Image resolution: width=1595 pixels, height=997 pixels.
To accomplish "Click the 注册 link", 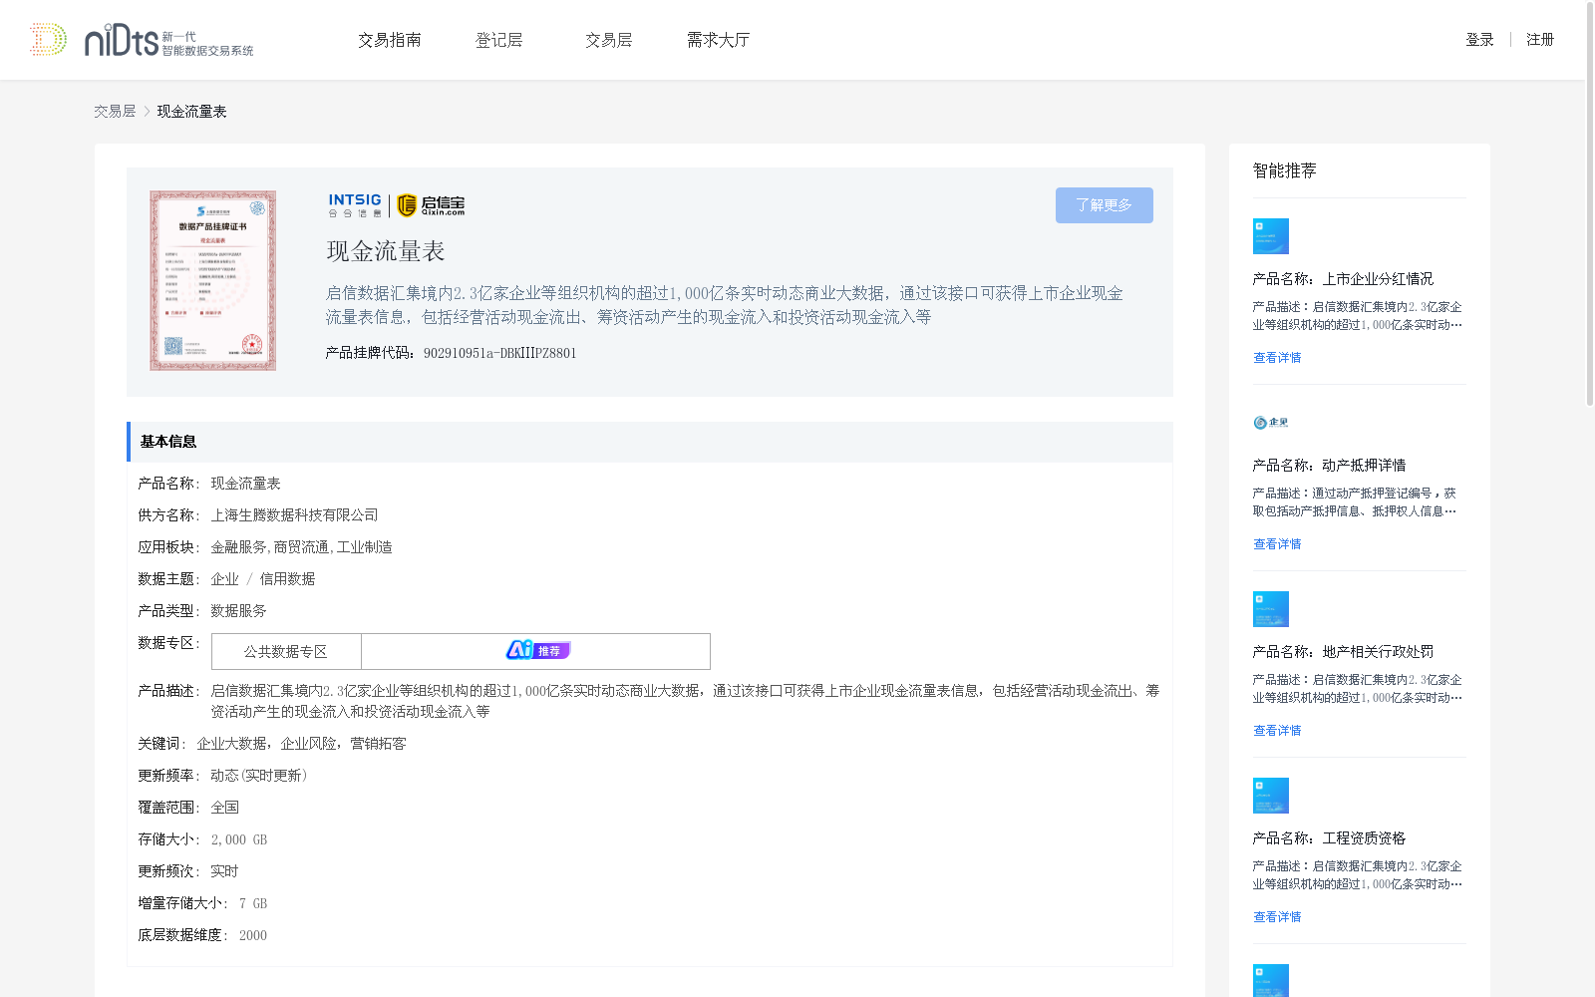I will click(x=1540, y=40).
